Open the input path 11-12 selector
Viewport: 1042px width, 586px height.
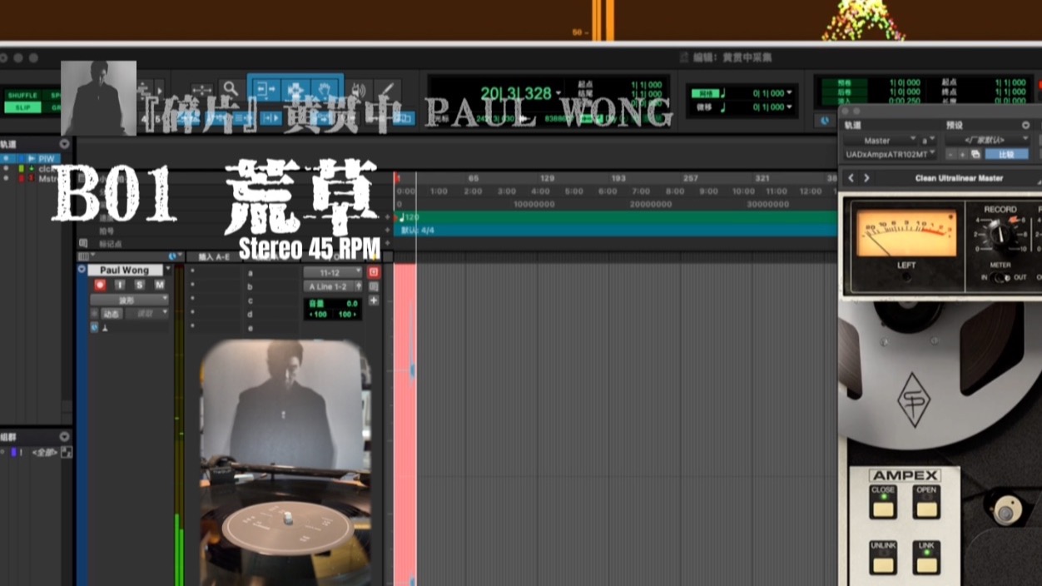pyautogui.click(x=333, y=272)
